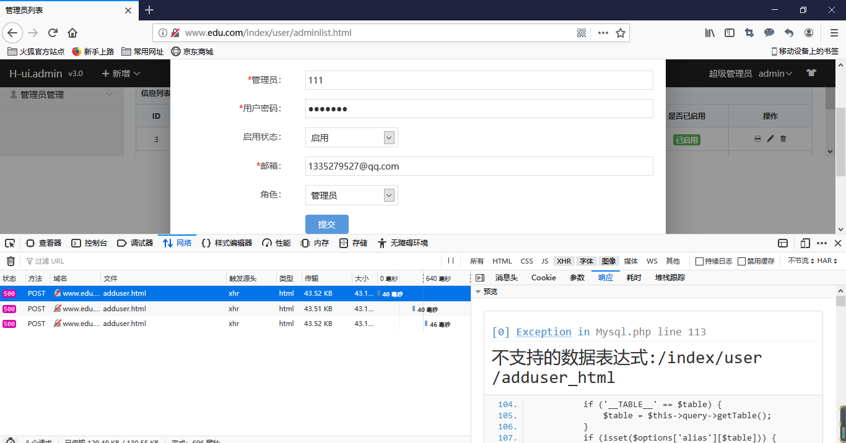Reload the adminlist.html page
The image size is (846, 443).
pos(53,32)
